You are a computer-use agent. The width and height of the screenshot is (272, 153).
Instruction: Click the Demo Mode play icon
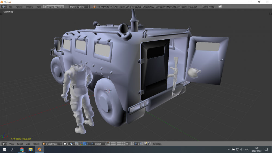(220, 7)
